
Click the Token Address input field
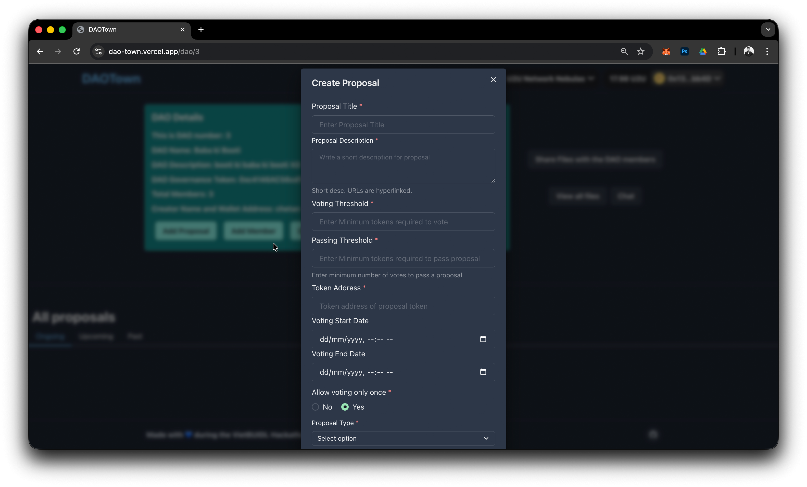pyautogui.click(x=403, y=306)
